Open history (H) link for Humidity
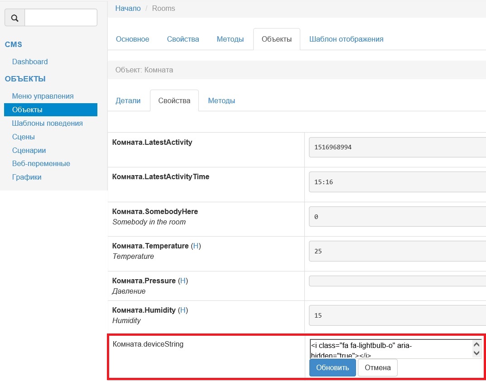The image size is (486, 381). pos(183,310)
